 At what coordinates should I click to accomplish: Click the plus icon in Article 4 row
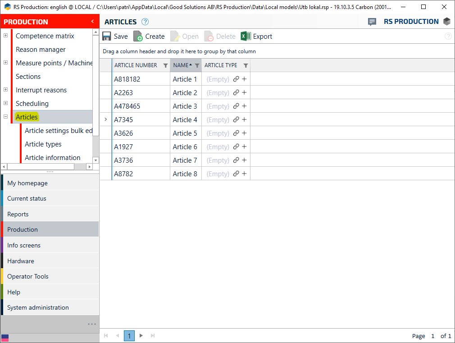(244, 120)
